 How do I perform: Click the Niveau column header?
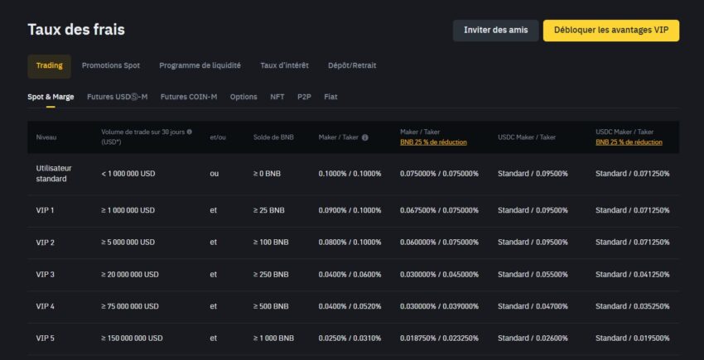tap(46, 138)
